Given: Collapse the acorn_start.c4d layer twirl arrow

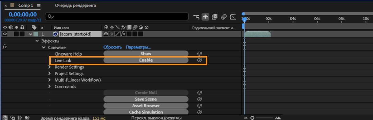Looking at the screenshot, I should click(30, 34).
